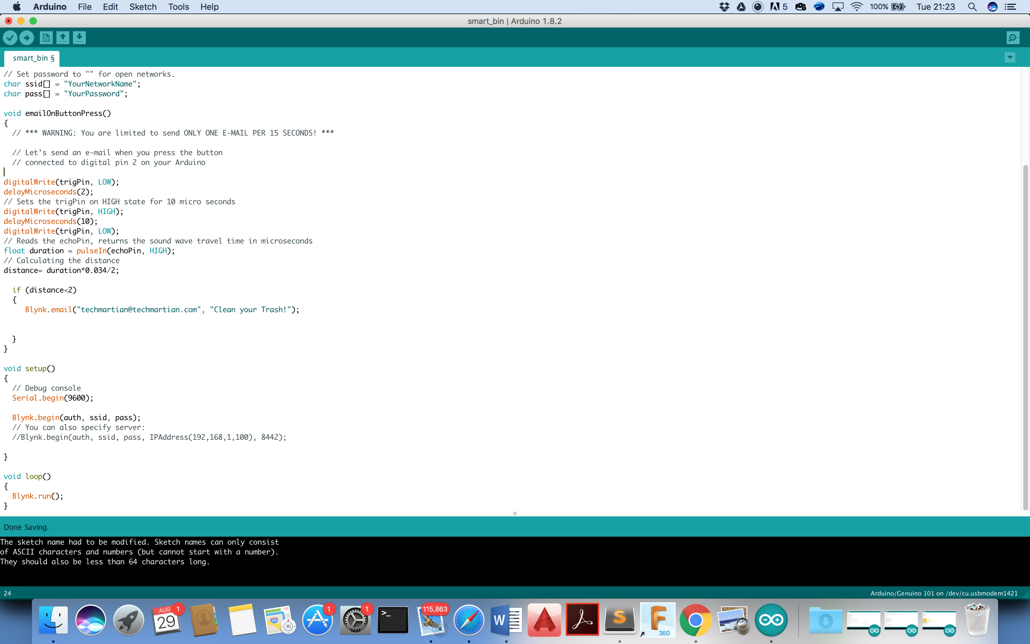Open Calendar showing AUG 29
This screenshot has height=644, width=1030.
pyautogui.click(x=166, y=620)
